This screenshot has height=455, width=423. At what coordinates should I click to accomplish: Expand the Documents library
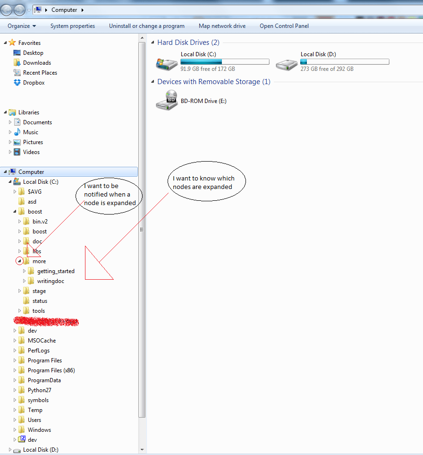(x=10, y=122)
